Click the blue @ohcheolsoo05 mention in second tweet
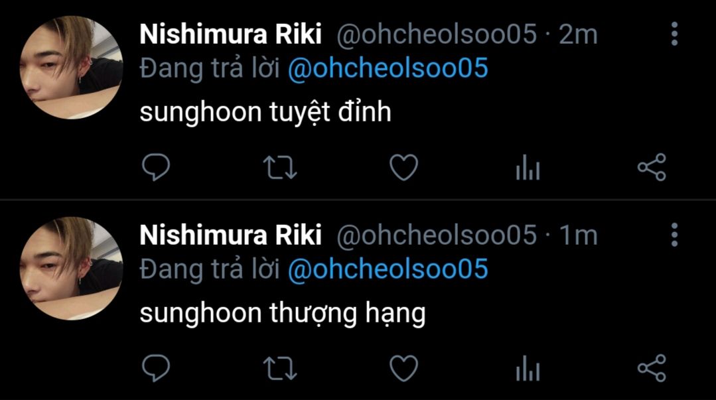Viewport: 716px width, 400px height. point(388,269)
